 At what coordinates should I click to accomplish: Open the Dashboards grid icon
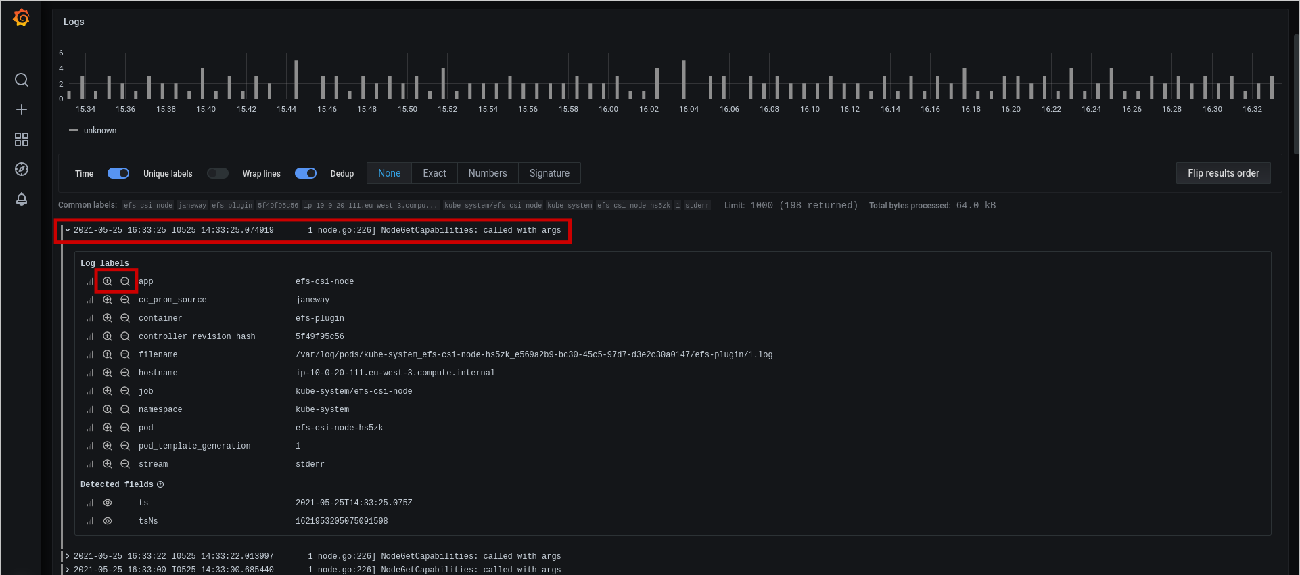tap(22, 139)
